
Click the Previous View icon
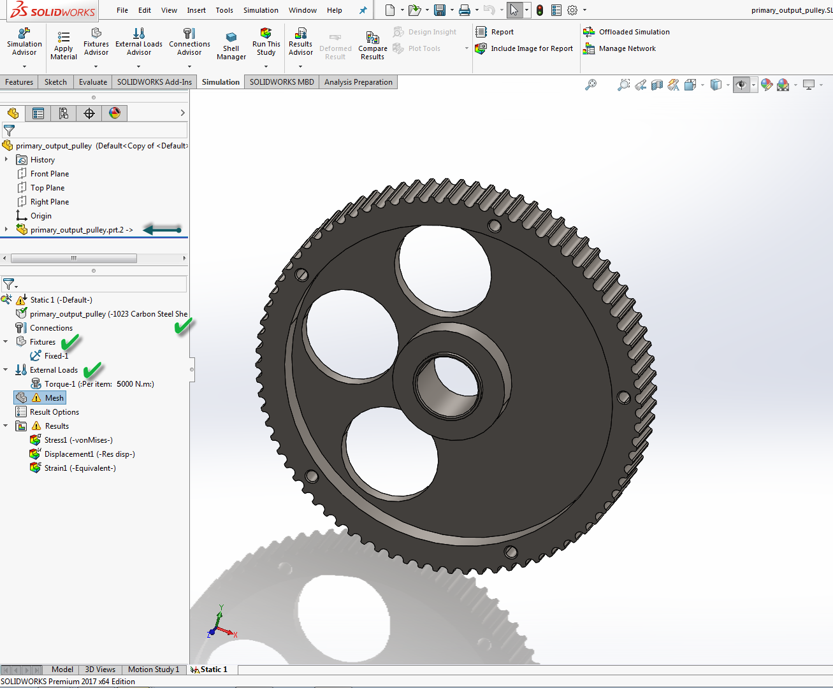[x=641, y=85]
